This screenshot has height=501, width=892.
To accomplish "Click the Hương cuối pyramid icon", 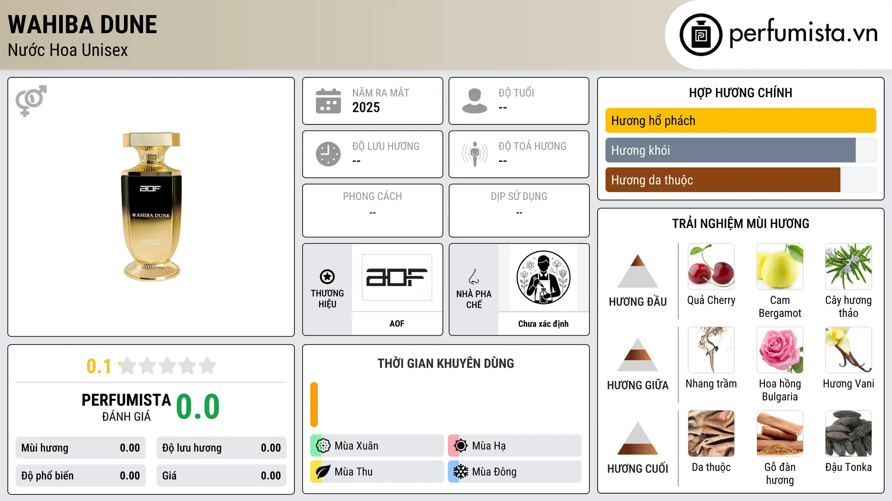I will point(638,438).
